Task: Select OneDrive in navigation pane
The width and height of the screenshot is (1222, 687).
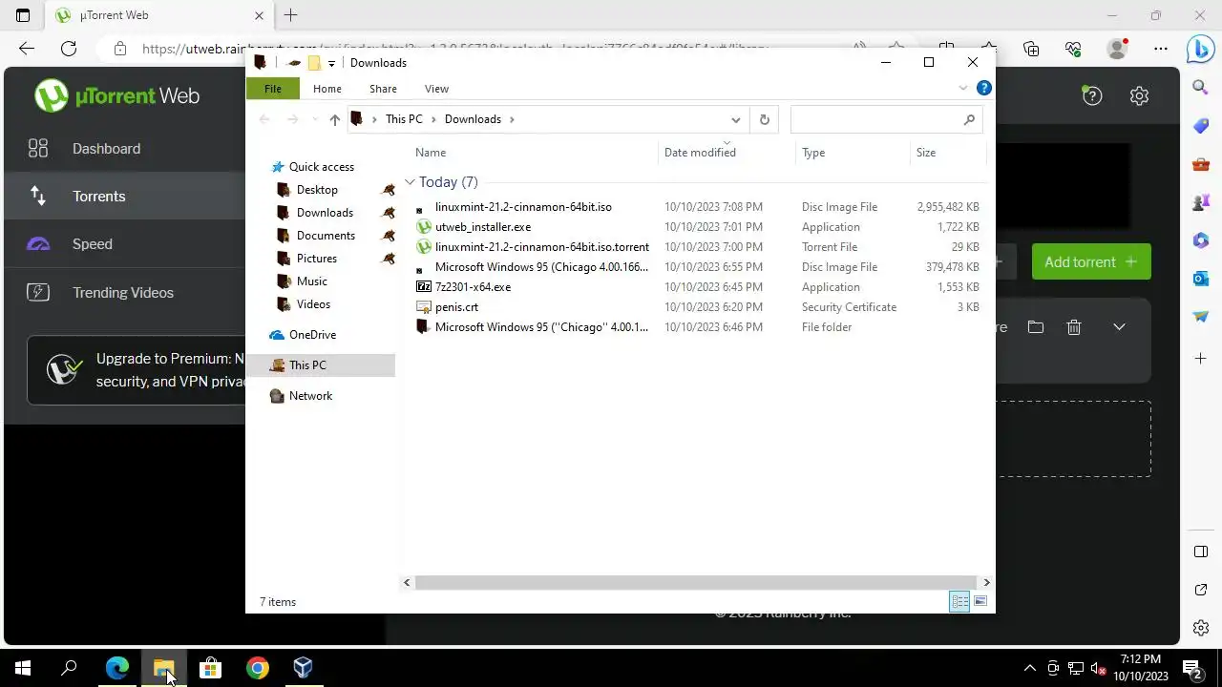Action: [312, 335]
